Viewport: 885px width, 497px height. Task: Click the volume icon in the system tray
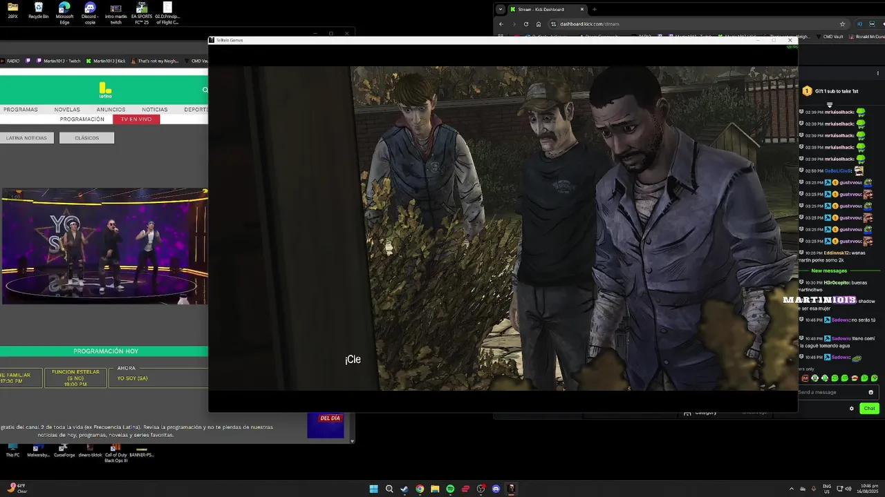849,489
